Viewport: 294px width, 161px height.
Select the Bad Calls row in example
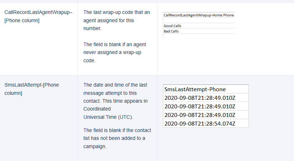(171, 31)
